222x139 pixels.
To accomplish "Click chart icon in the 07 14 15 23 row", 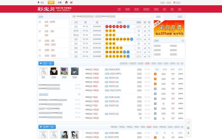I will pos(145,27).
